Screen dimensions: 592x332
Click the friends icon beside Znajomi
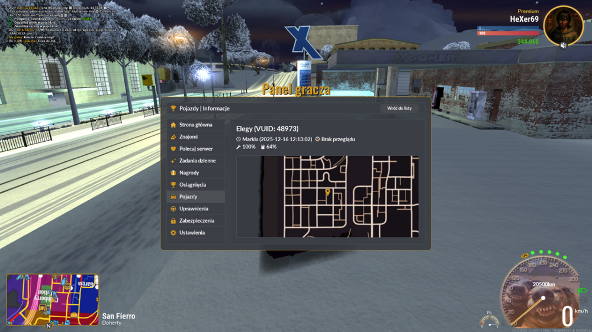173,137
